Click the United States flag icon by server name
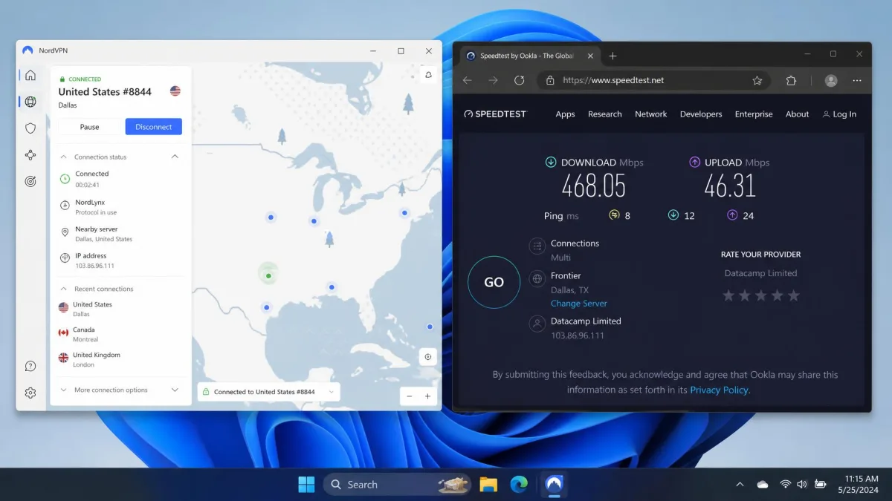The height and width of the screenshot is (501, 892). 175,91
